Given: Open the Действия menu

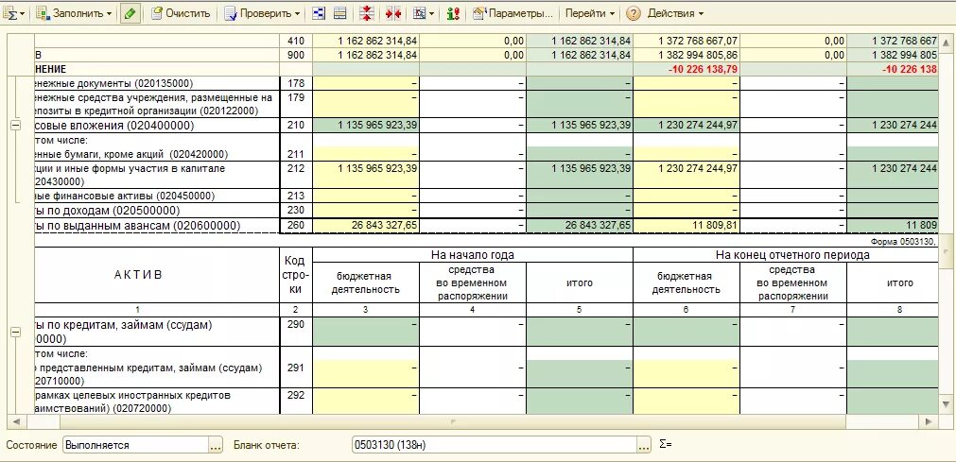Looking at the screenshot, I should [675, 13].
